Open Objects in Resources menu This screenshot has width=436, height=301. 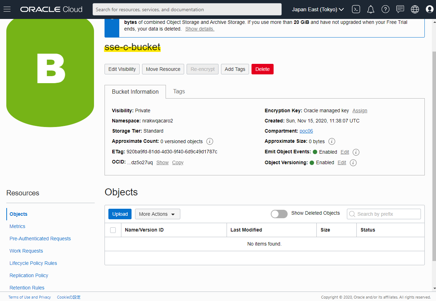(x=19, y=214)
